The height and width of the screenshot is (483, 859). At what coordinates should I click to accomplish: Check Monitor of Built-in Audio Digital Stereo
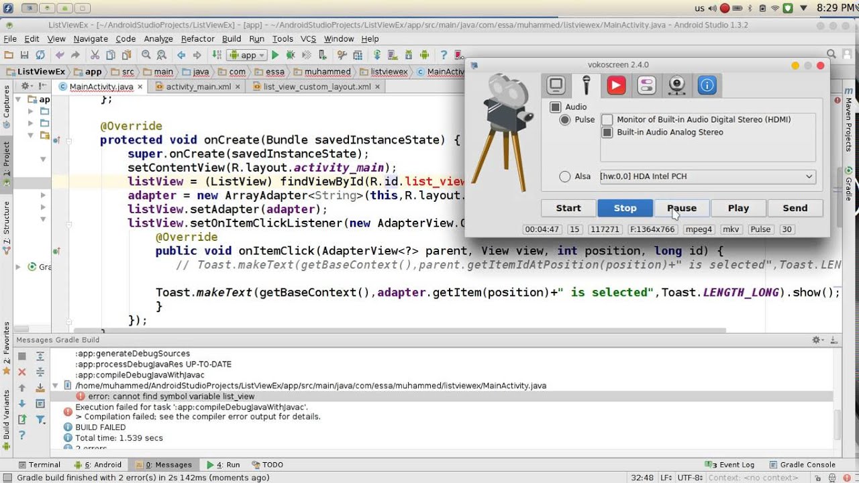[607, 119]
